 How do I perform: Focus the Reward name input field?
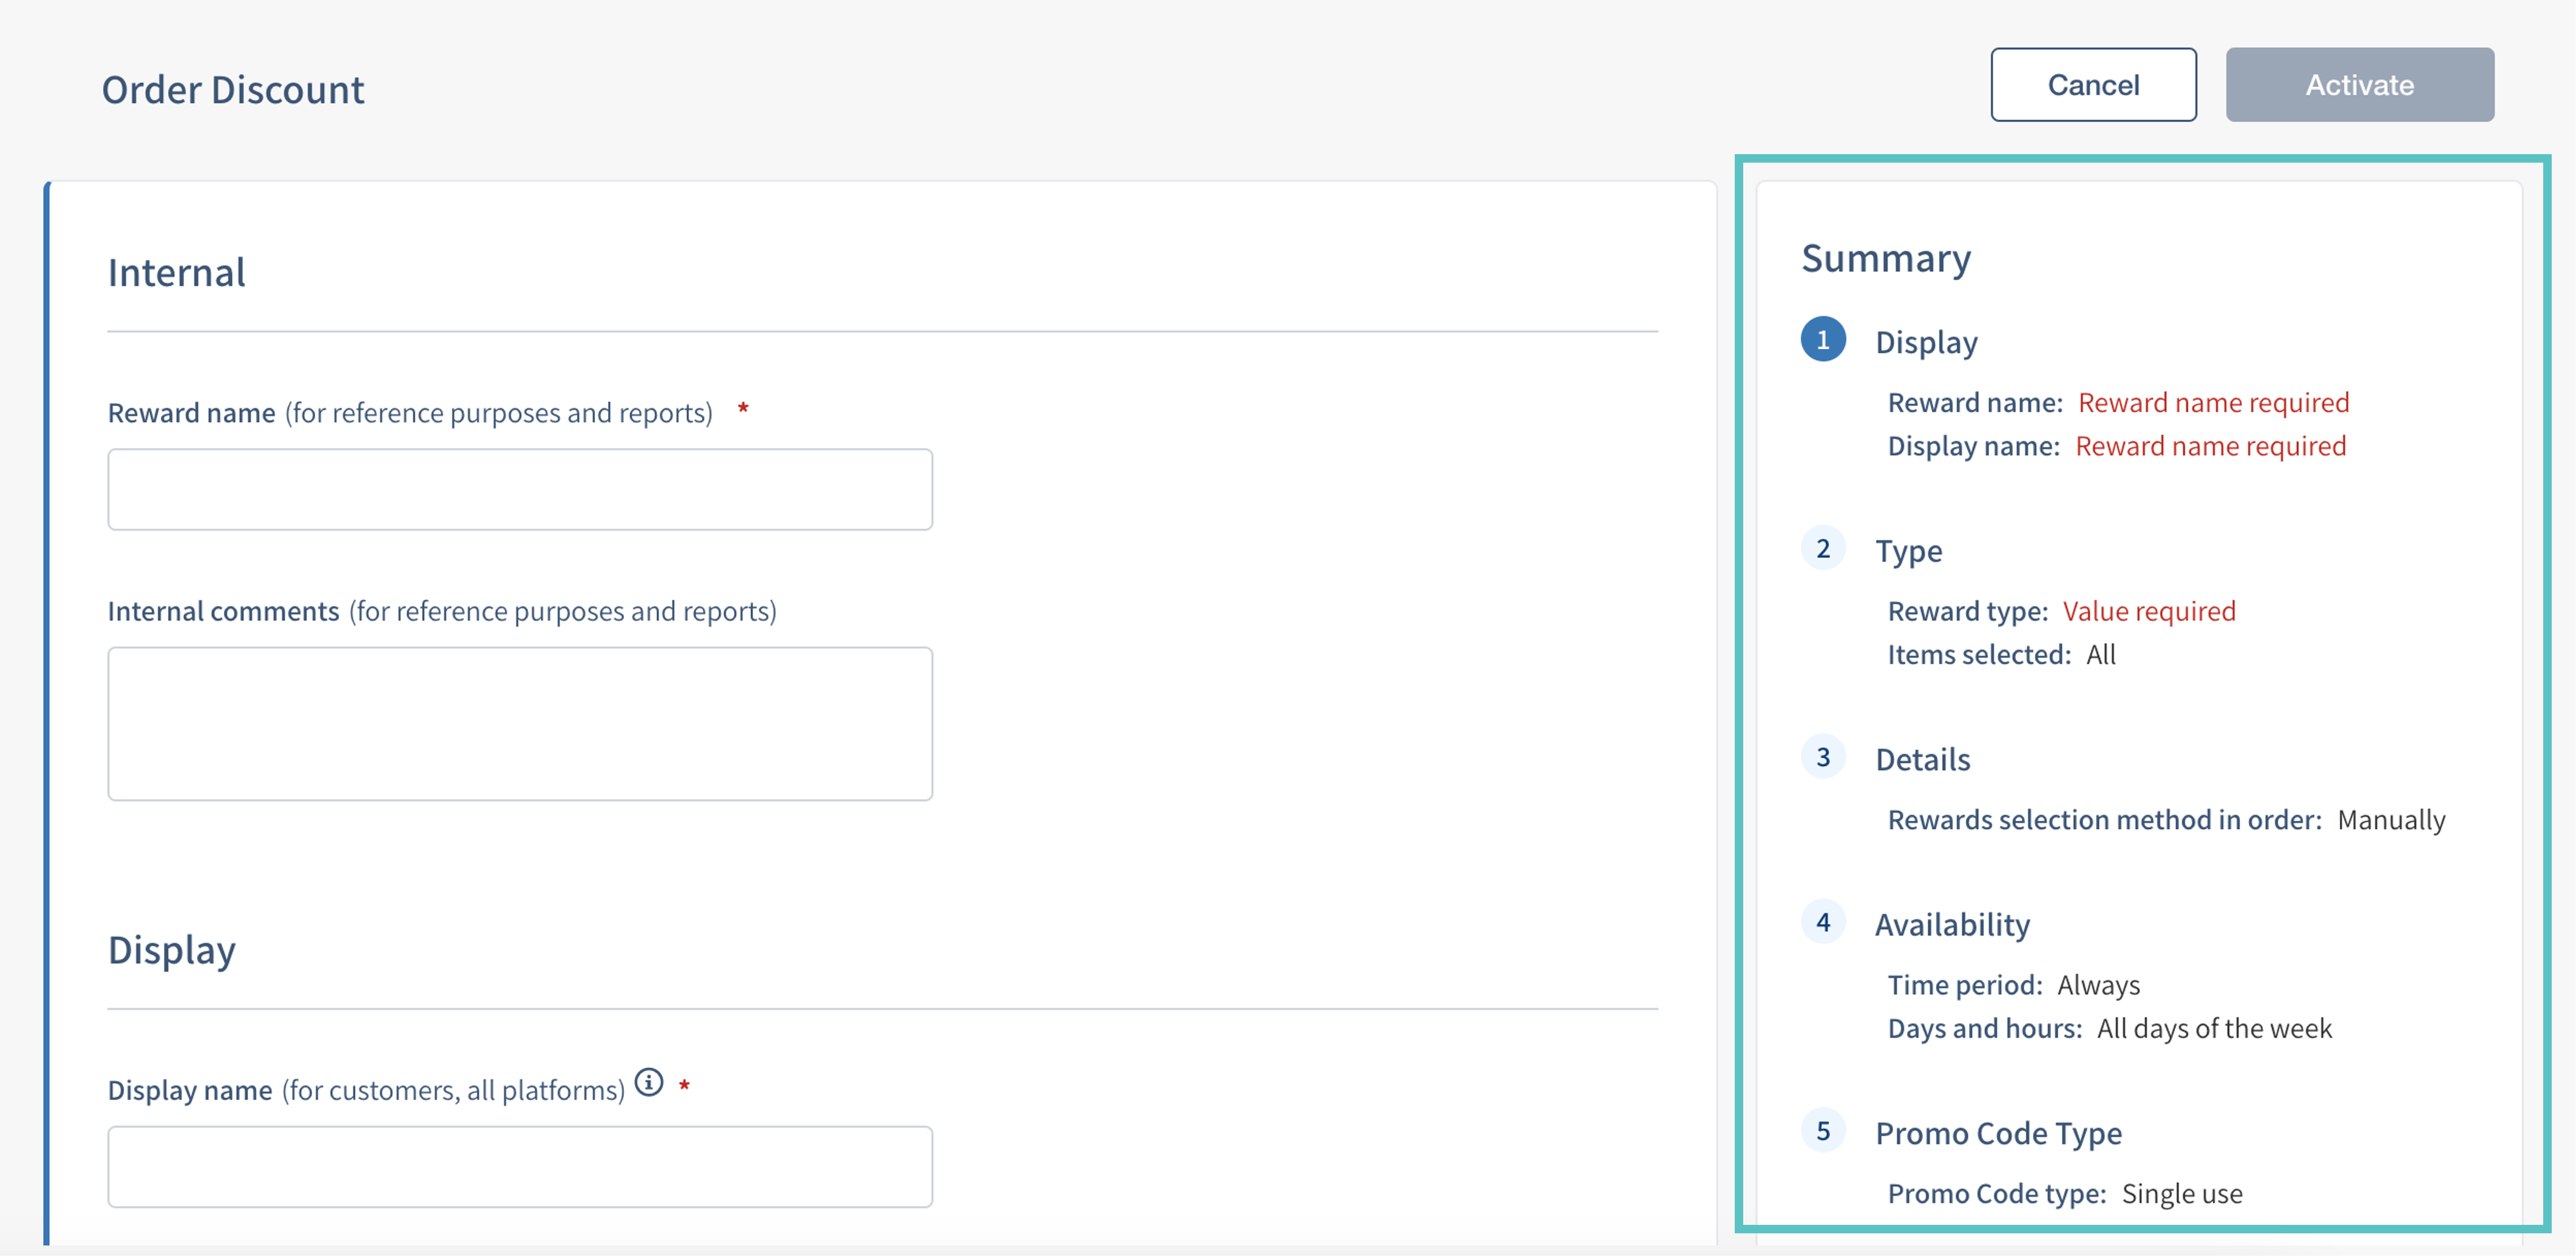point(520,489)
